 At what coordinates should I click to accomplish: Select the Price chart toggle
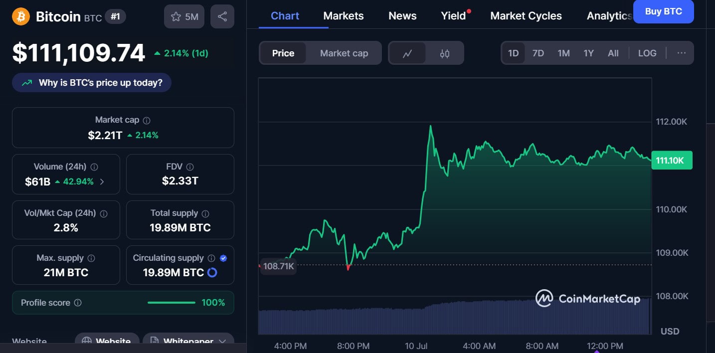pyautogui.click(x=283, y=53)
